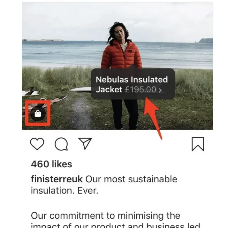
Task: Open comments via the speech bubble icon
Action: [x=61, y=144]
